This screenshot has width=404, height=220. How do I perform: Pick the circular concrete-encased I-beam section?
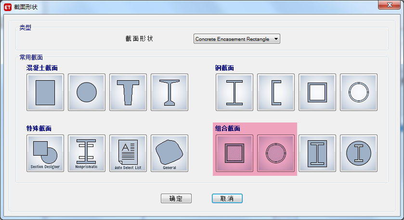click(359, 153)
